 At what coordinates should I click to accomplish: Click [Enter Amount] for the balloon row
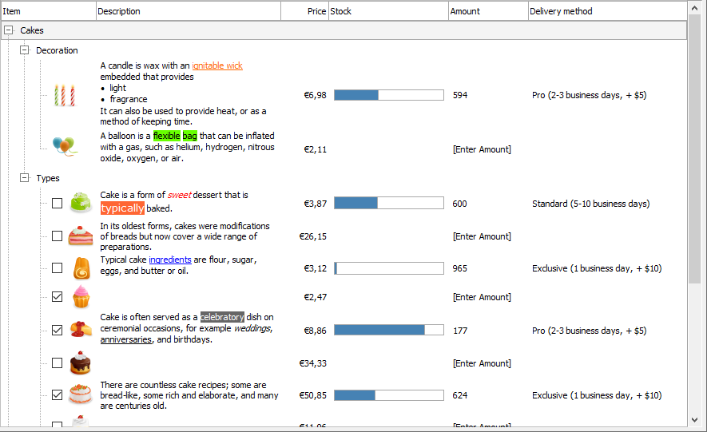click(482, 149)
